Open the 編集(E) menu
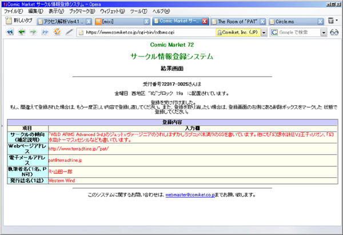343x235 pixels. tap(35, 11)
